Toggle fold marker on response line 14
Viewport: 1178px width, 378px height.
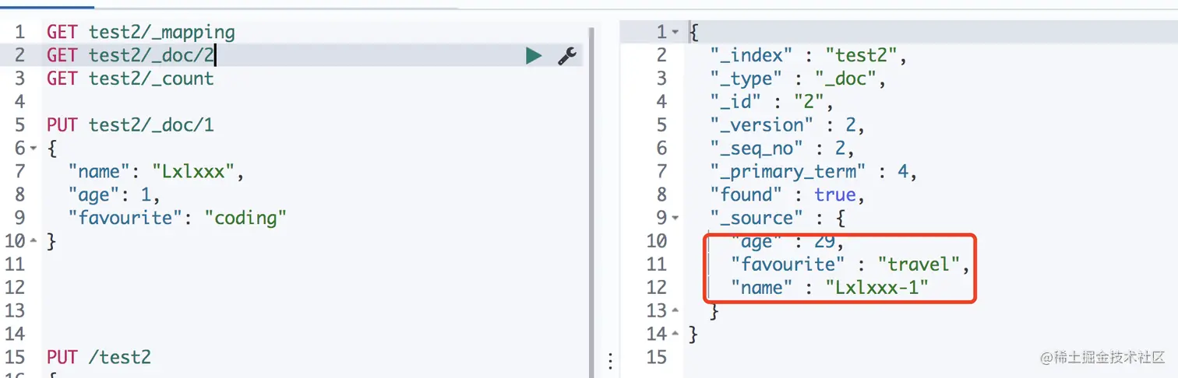675,334
